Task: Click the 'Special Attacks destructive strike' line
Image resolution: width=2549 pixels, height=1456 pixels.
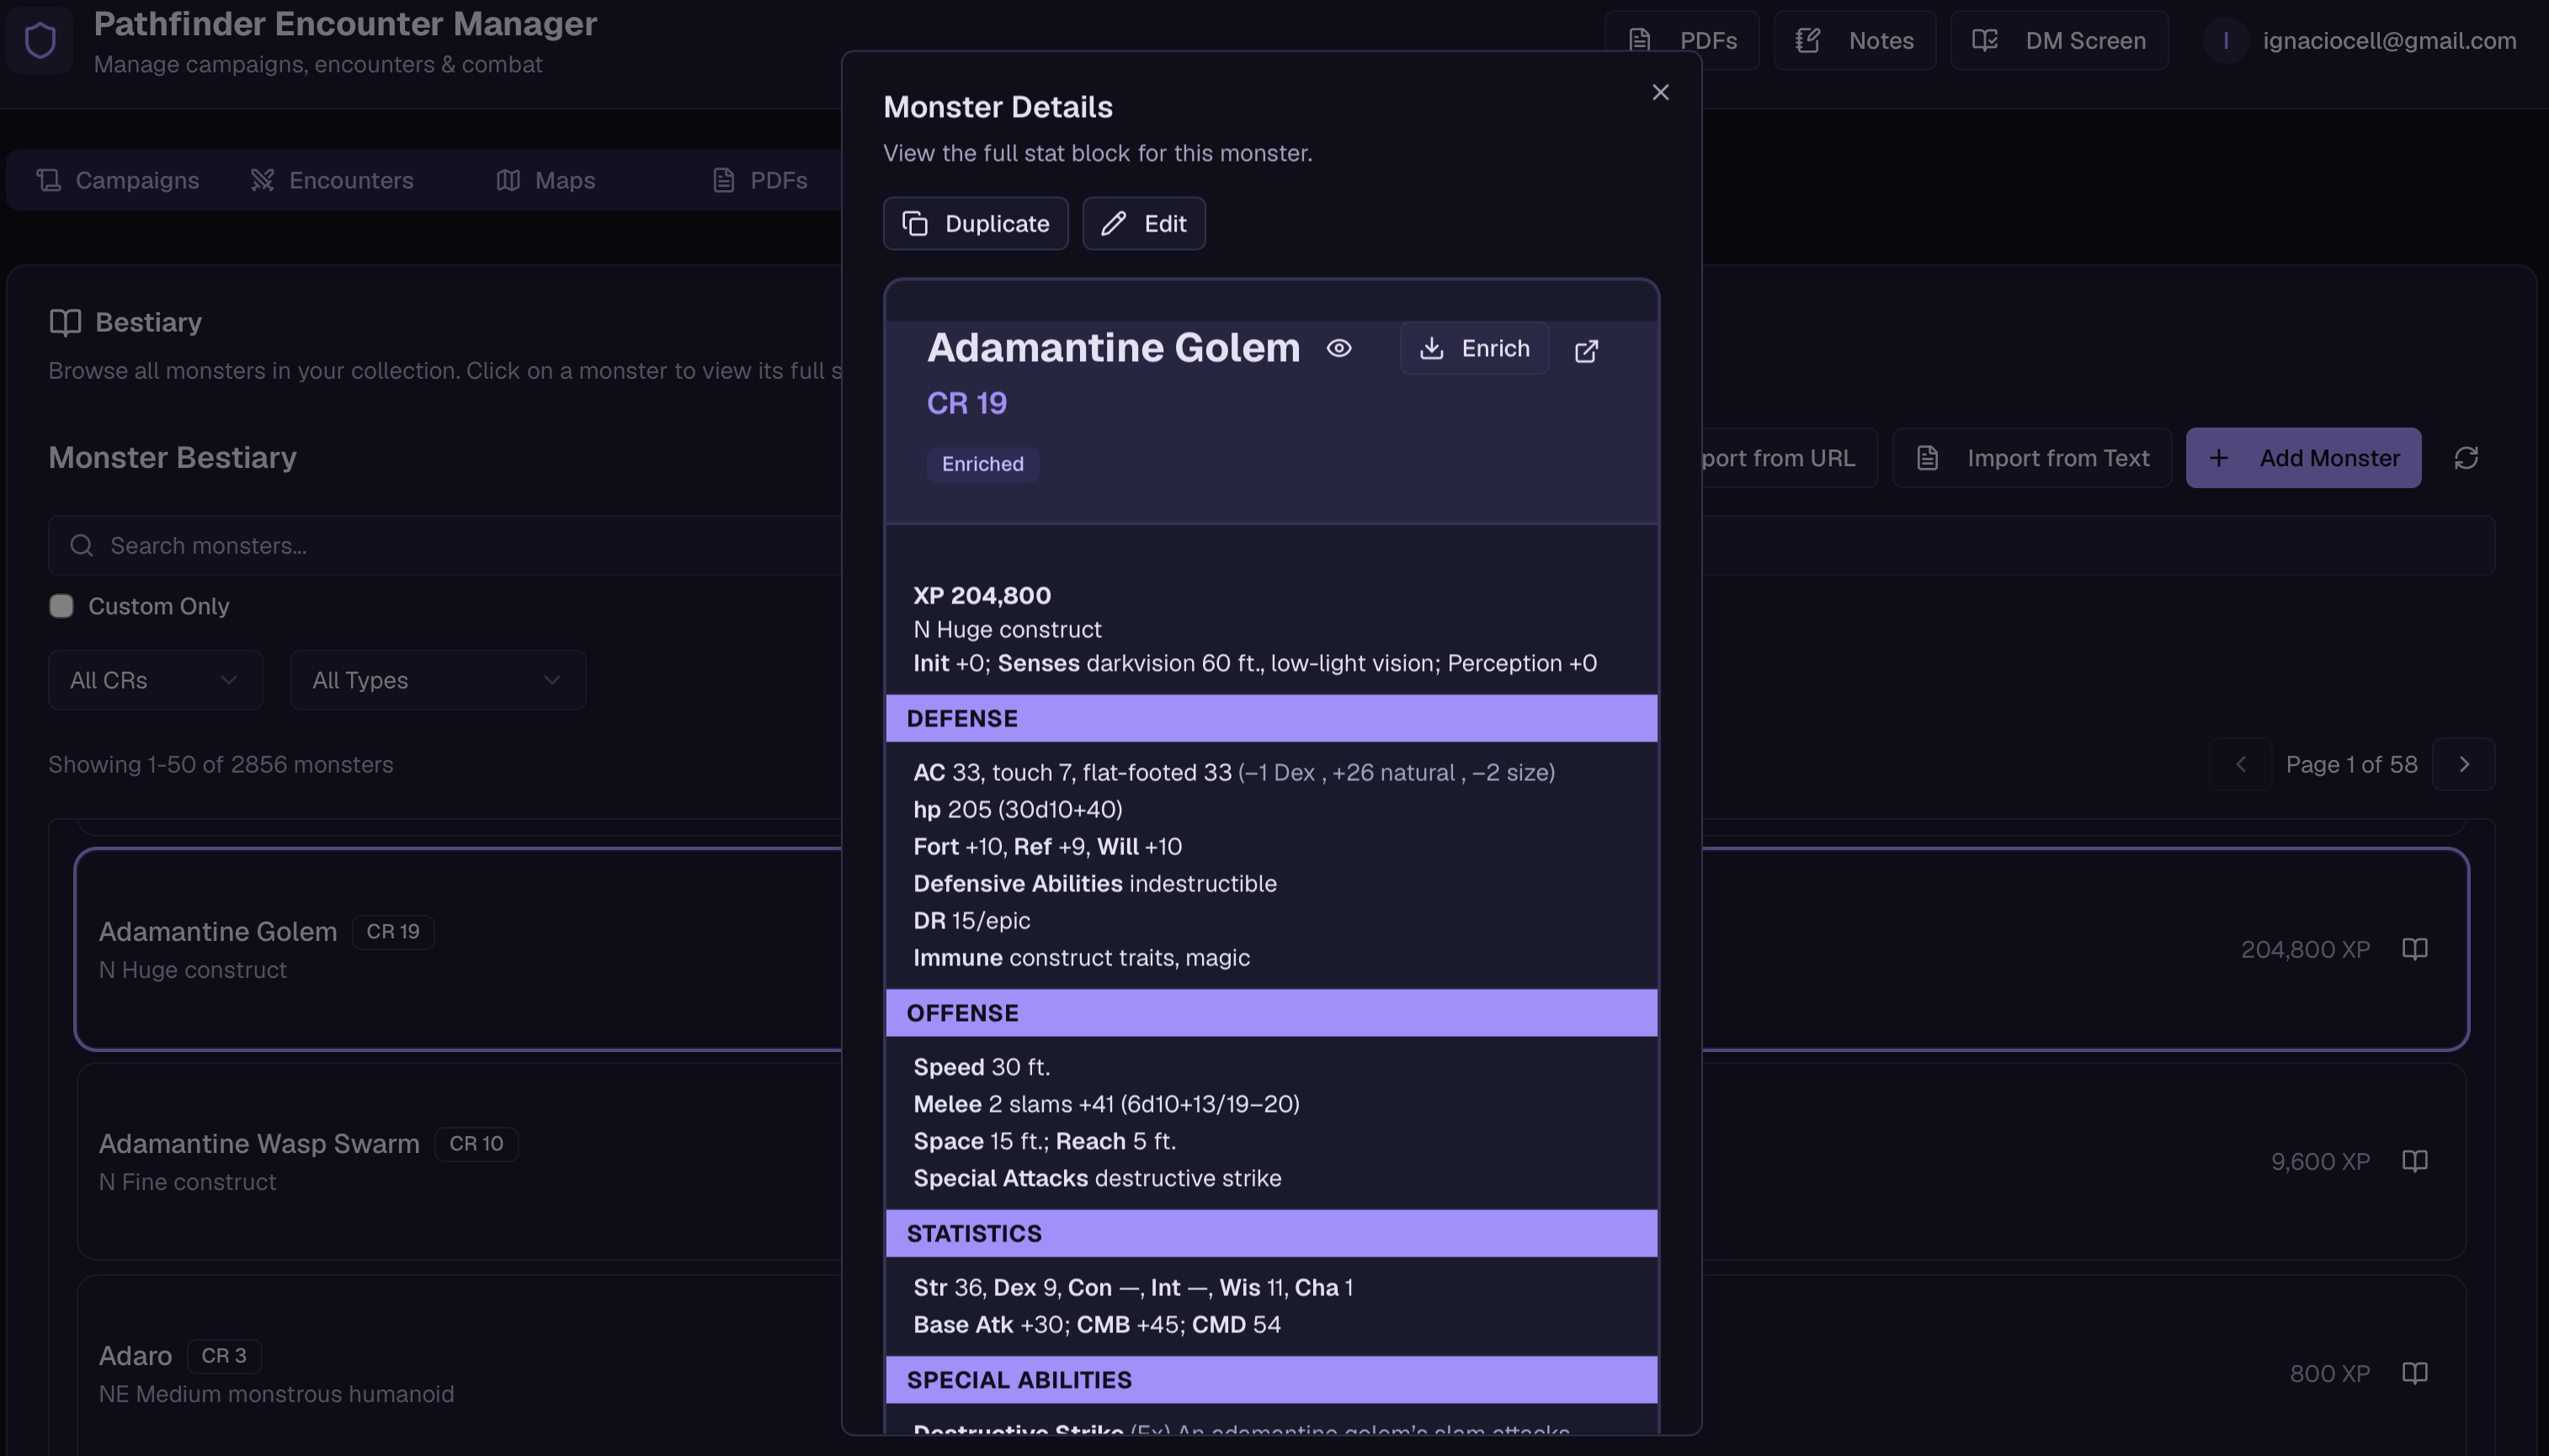Action: tap(1097, 1179)
